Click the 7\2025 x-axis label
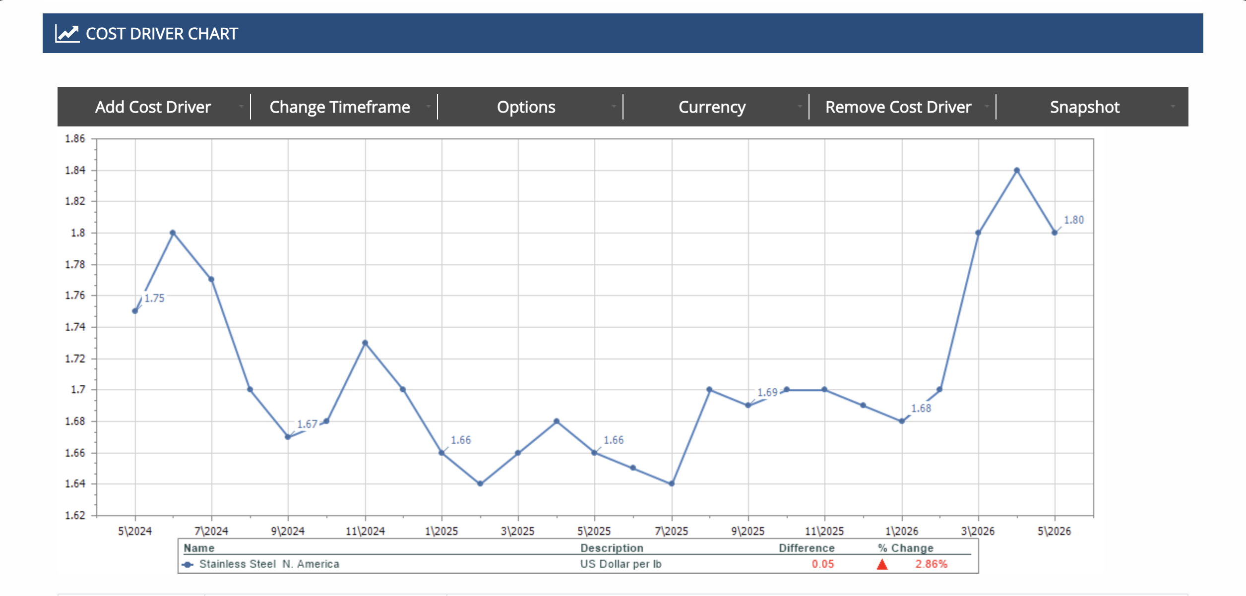 click(x=672, y=531)
